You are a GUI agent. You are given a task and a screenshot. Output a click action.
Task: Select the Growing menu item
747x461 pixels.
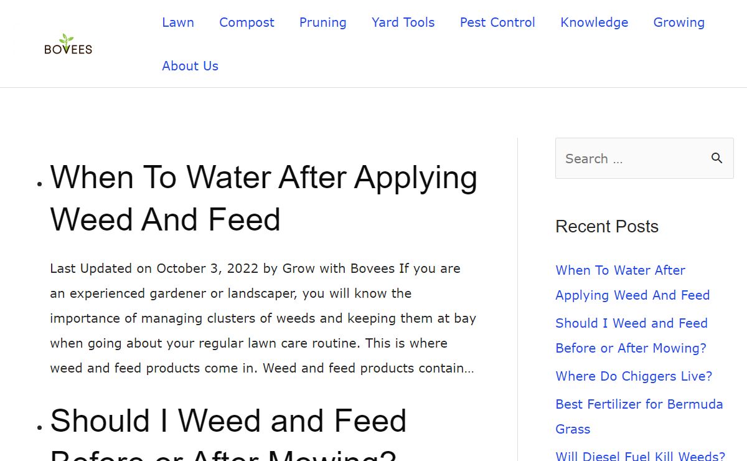[x=679, y=22]
